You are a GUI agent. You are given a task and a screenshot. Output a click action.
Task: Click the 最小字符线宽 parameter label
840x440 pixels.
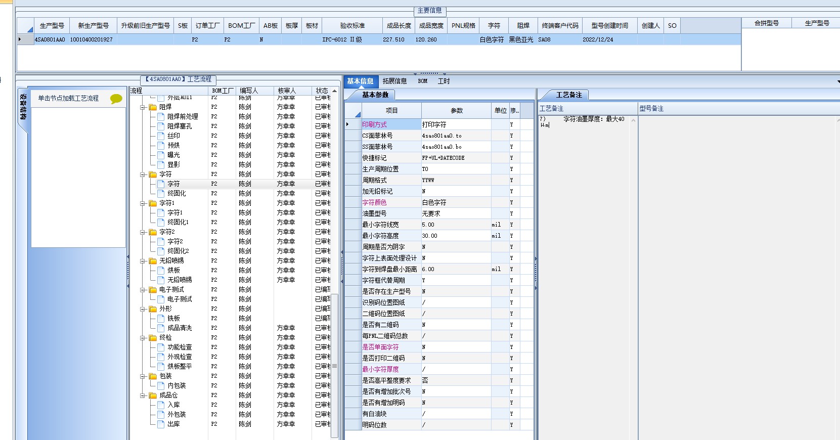point(380,225)
